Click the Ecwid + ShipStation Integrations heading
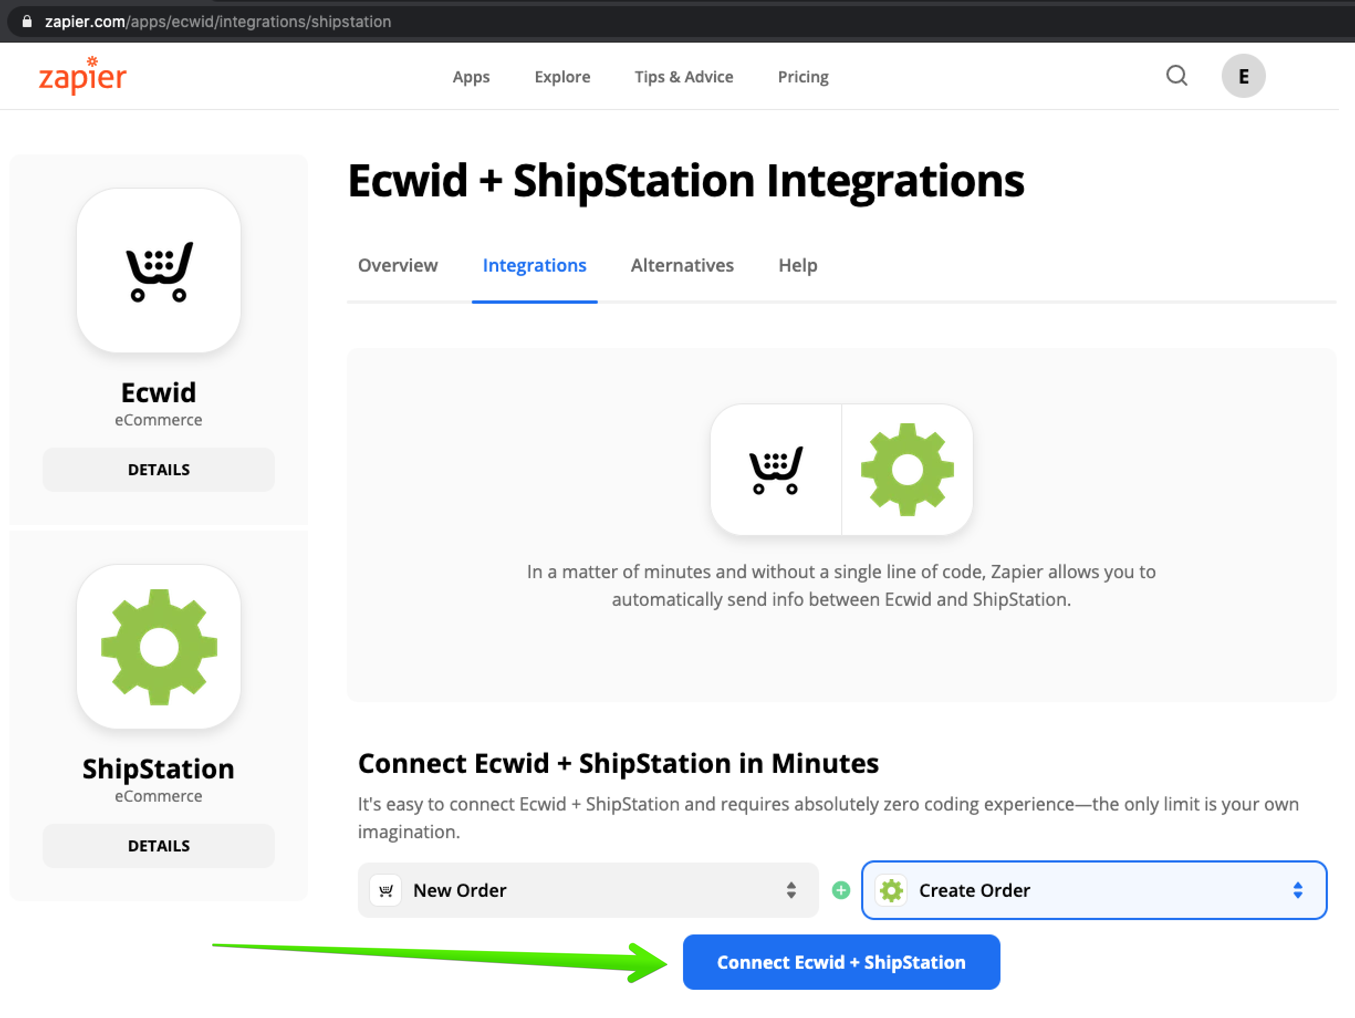 click(x=685, y=181)
